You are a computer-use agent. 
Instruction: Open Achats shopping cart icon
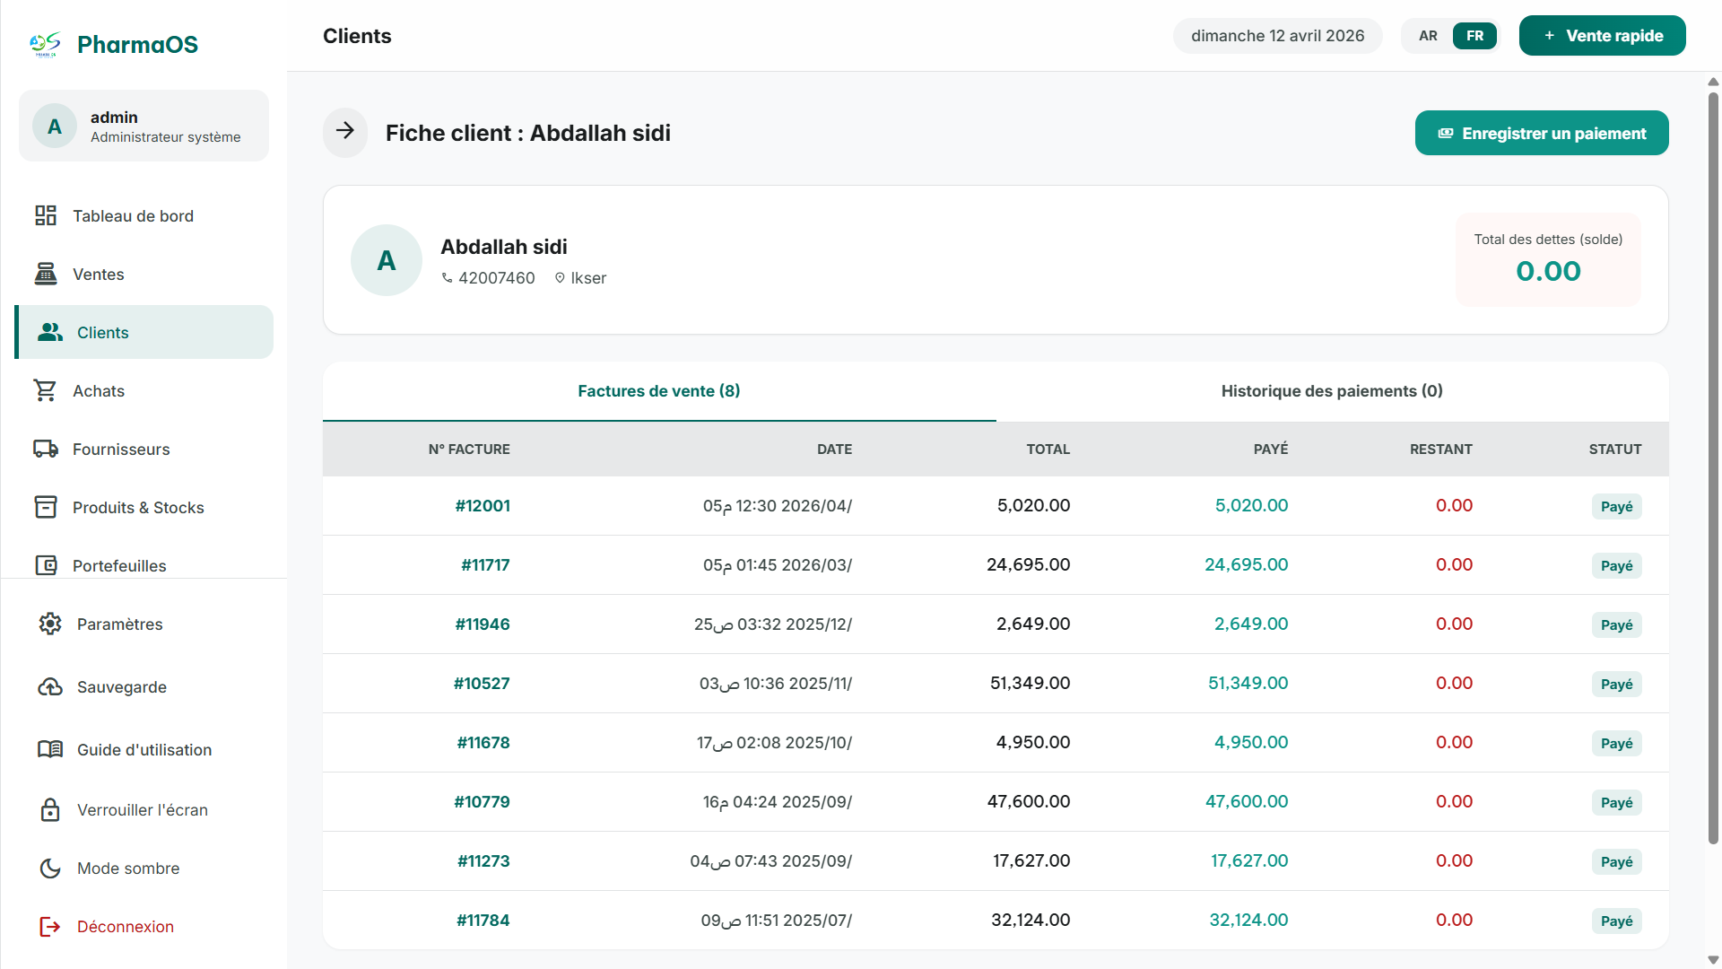click(x=46, y=390)
